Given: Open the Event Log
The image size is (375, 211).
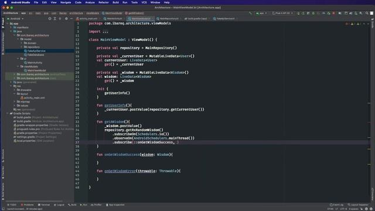Looking at the screenshot, I should (337, 205).
